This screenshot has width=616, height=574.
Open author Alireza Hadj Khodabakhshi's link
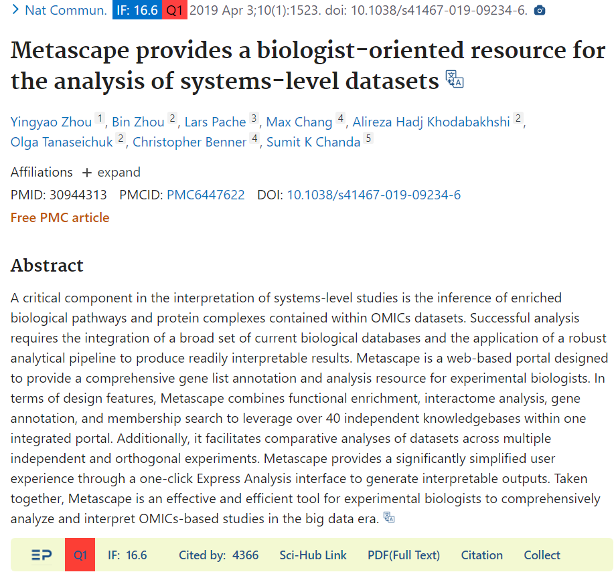coord(431,122)
